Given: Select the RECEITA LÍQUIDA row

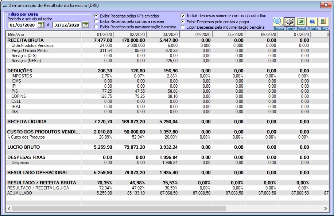Looking at the screenshot, I should pyautogui.click(x=167, y=122).
